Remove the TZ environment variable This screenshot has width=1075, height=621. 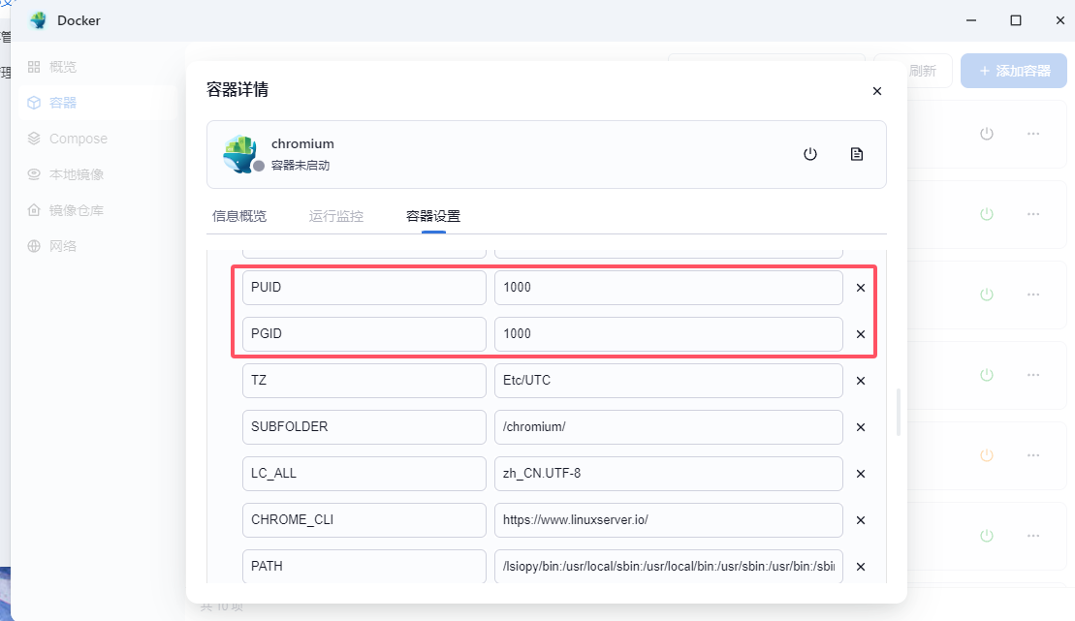pos(860,381)
